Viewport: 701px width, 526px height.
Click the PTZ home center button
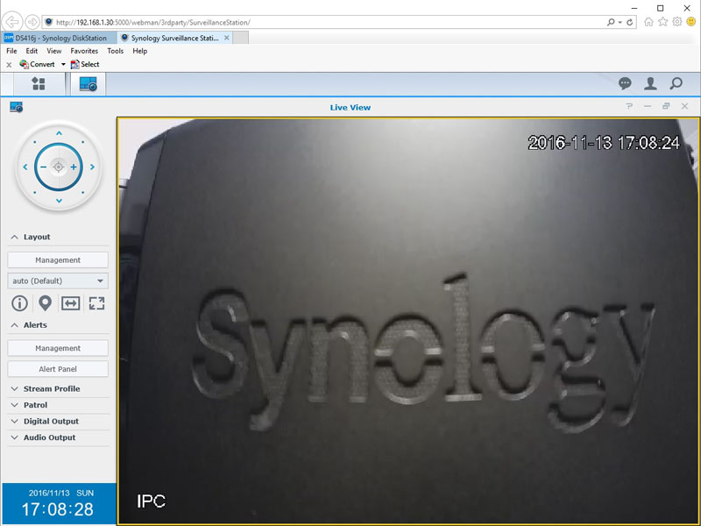coord(58,167)
